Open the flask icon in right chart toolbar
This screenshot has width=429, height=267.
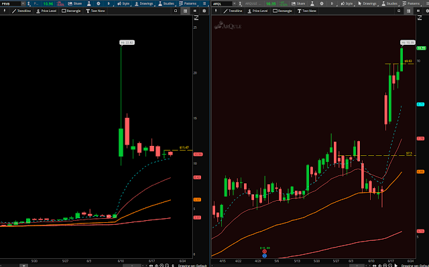click(x=312, y=3)
